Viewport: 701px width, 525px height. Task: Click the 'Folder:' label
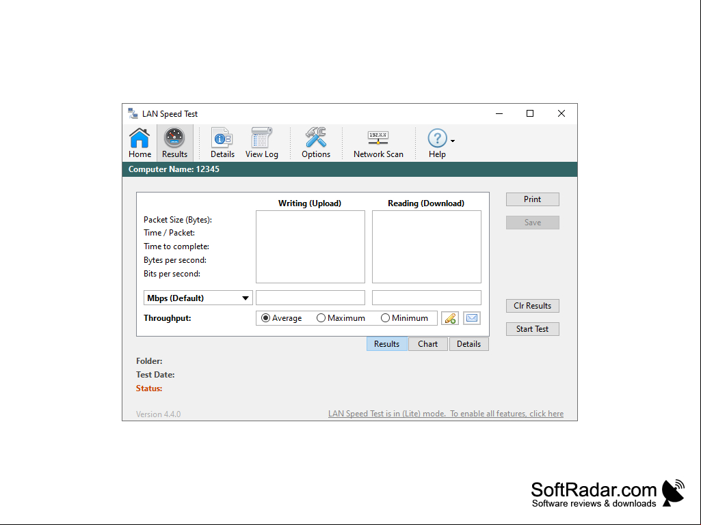(149, 360)
